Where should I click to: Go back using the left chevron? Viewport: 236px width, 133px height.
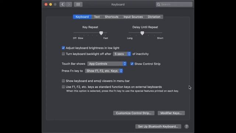pyautogui.click(x=62, y=4)
